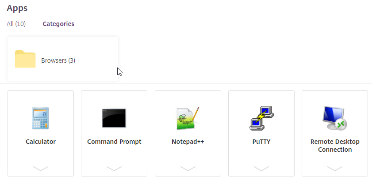
Task: Click the Command Prompt app name
Action: [x=114, y=142]
